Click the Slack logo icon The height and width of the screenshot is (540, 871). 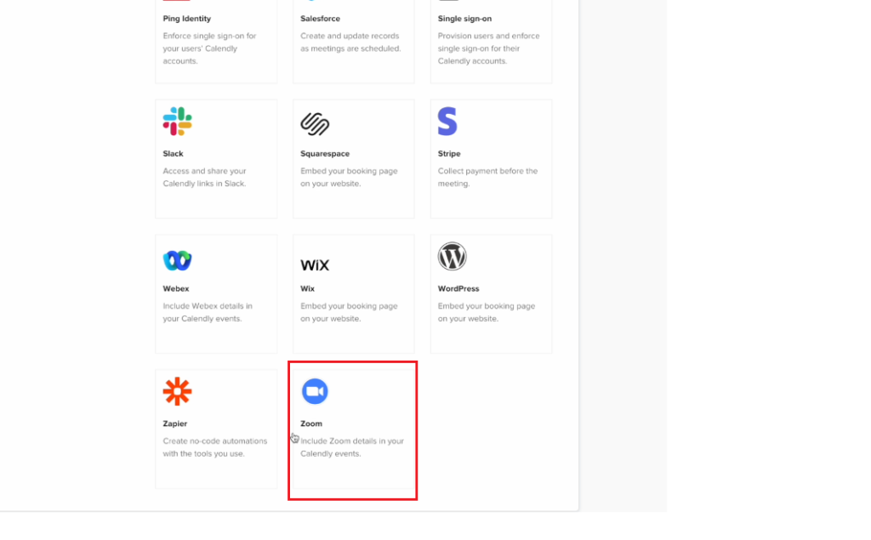tap(177, 121)
